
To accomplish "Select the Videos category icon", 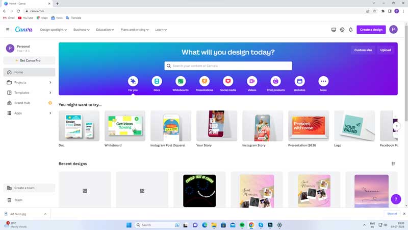I will click(x=252, y=81).
